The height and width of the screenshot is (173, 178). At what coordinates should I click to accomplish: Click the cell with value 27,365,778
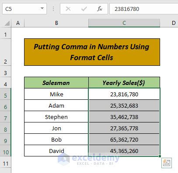point(124,128)
